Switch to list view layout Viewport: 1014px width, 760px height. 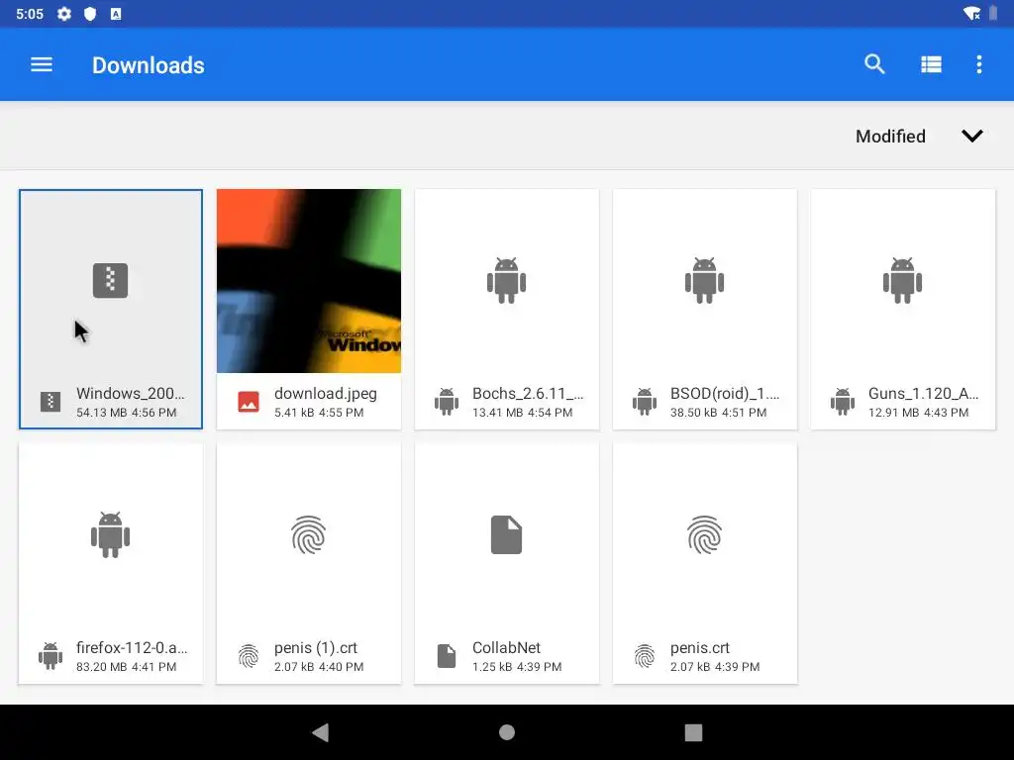tap(931, 64)
